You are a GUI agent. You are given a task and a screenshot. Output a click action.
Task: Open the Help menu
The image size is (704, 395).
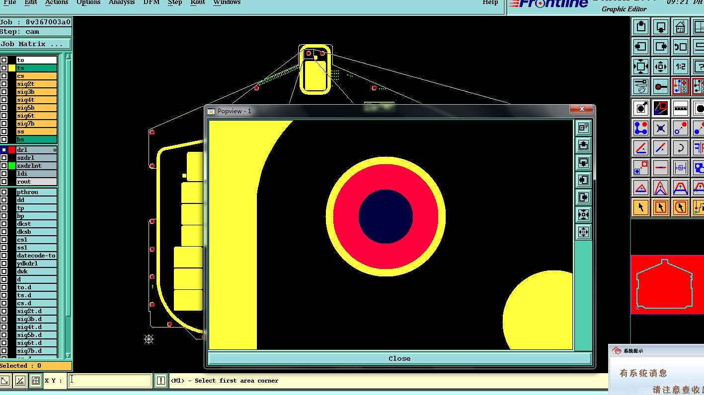[x=490, y=2]
